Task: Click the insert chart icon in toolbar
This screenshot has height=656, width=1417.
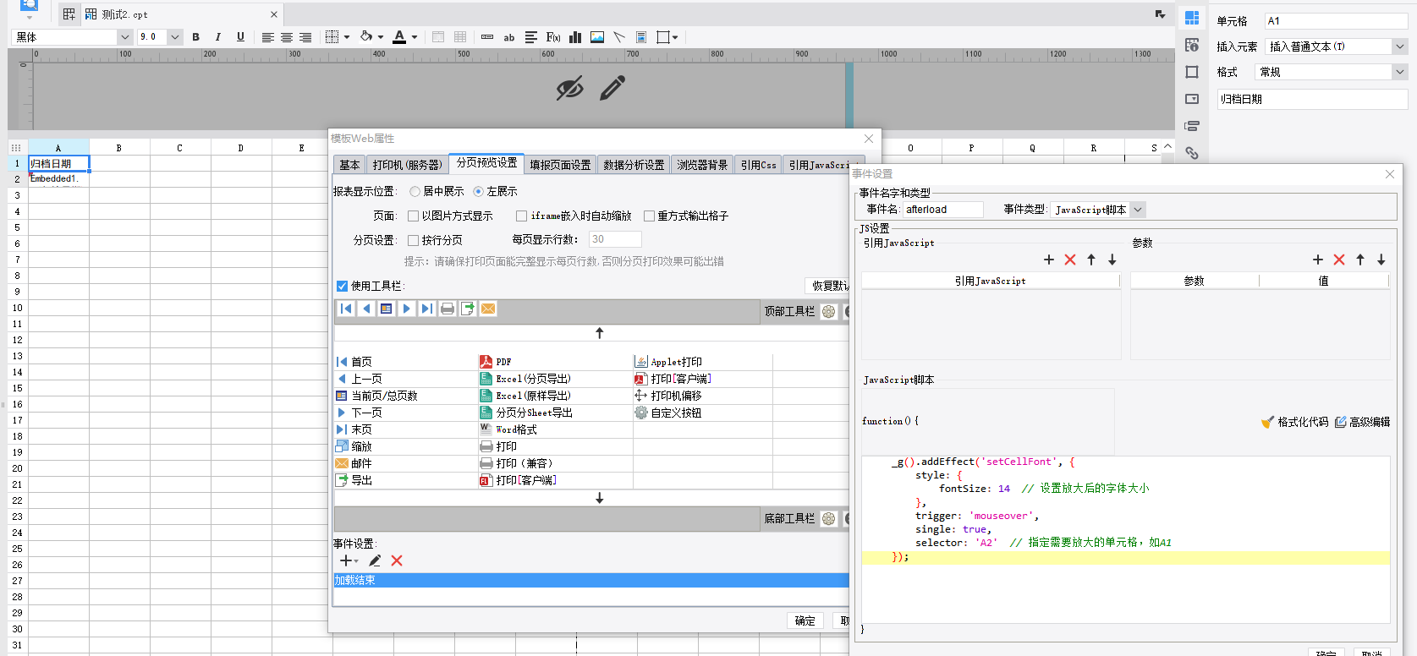Action: (575, 37)
